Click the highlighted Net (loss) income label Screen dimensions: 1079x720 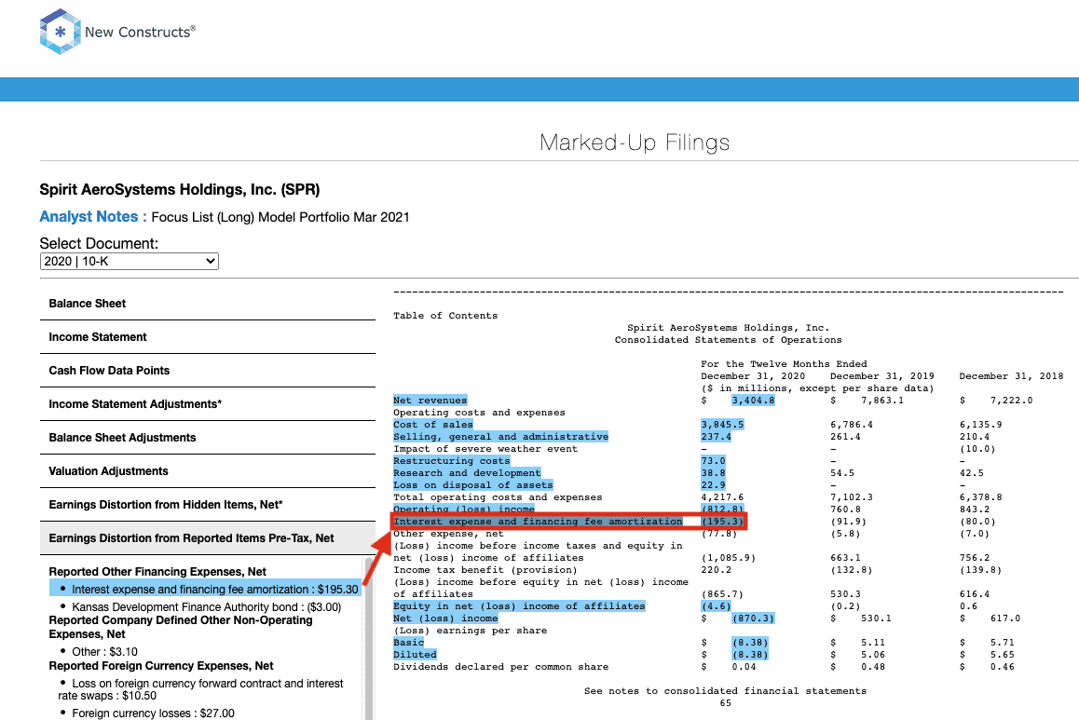pyautogui.click(x=445, y=618)
